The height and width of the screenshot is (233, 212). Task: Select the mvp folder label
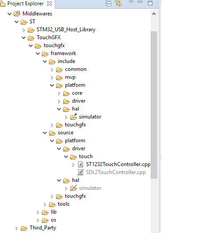(70, 77)
